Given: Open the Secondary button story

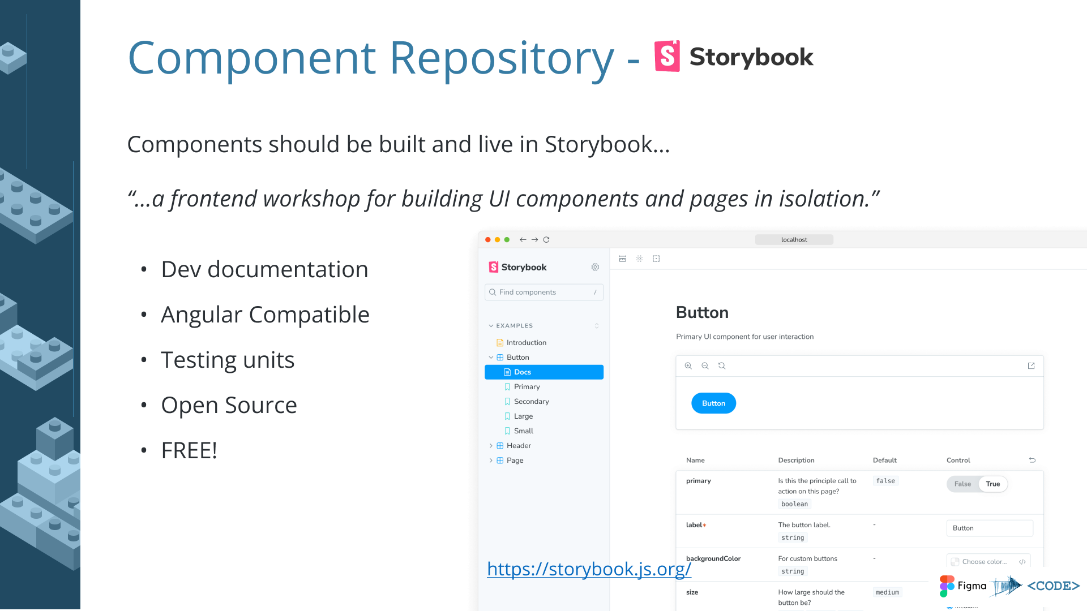Looking at the screenshot, I should [531, 402].
